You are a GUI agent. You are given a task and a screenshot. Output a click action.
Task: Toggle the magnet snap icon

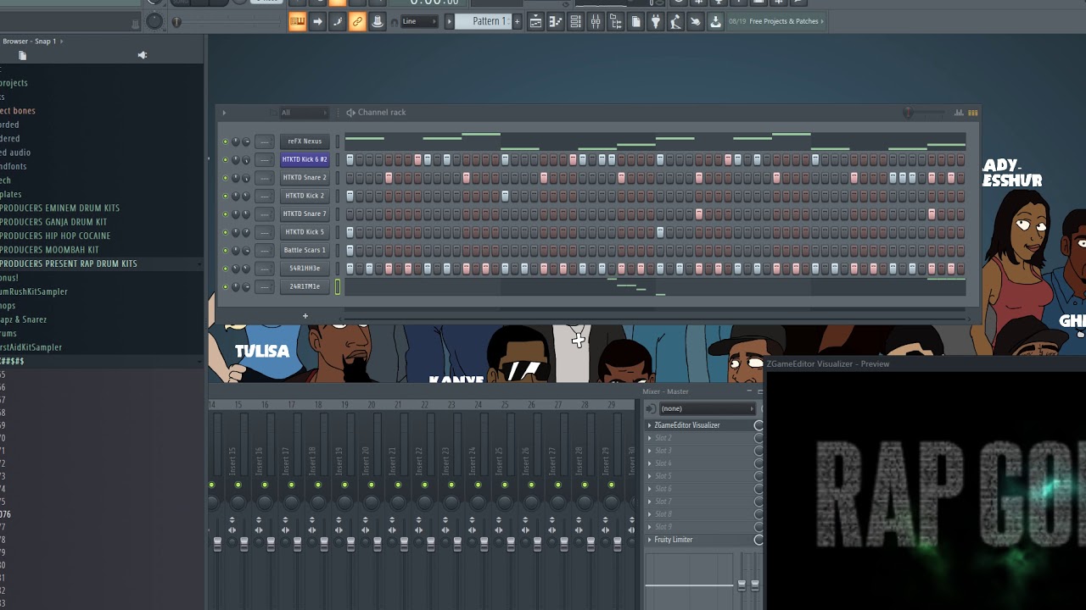(x=395, y=22)
